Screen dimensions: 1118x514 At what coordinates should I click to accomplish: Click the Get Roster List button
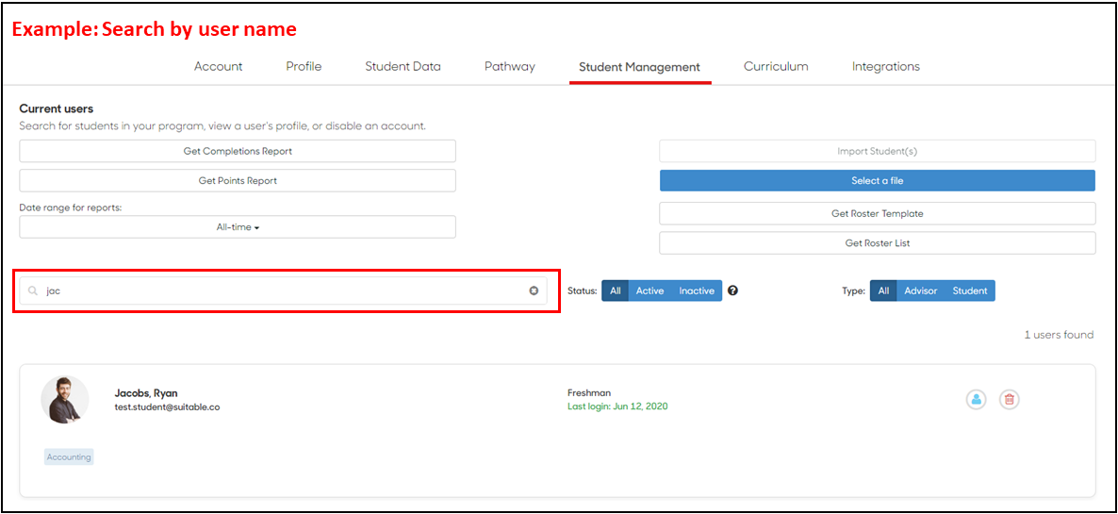click(877, 242)
